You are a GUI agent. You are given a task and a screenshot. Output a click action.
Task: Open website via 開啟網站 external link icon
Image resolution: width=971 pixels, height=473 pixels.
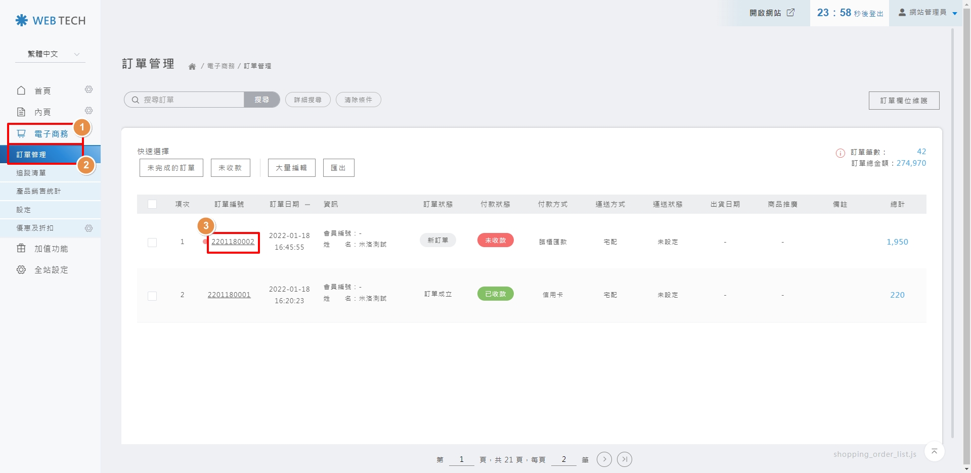click(790, 13)
